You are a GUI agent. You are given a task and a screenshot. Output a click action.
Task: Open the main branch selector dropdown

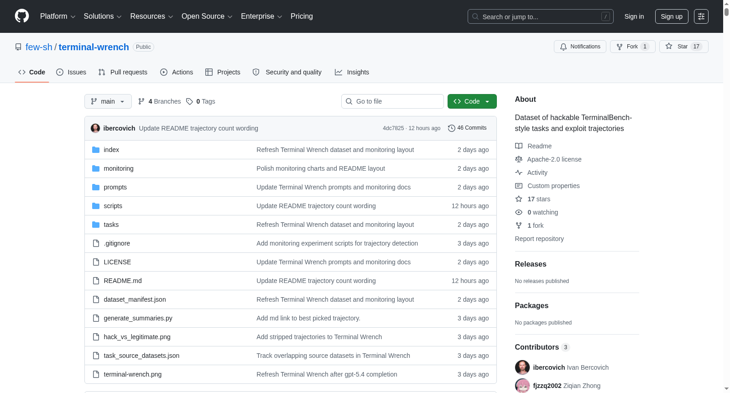108,101
